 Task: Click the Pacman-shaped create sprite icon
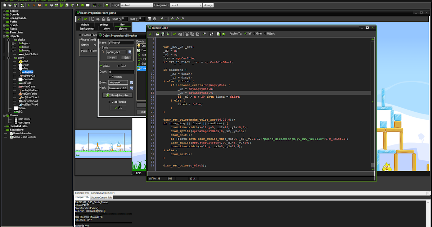[x=46, y=5]
